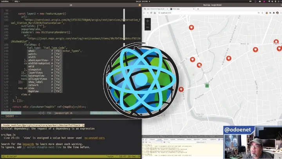This screenshot has height=159, width=282.
Task: Click the microphone indicator in the top bar
Action: point(275,2)
